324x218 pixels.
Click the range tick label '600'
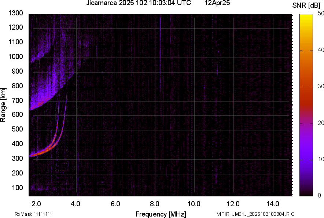tap(17, 114)
